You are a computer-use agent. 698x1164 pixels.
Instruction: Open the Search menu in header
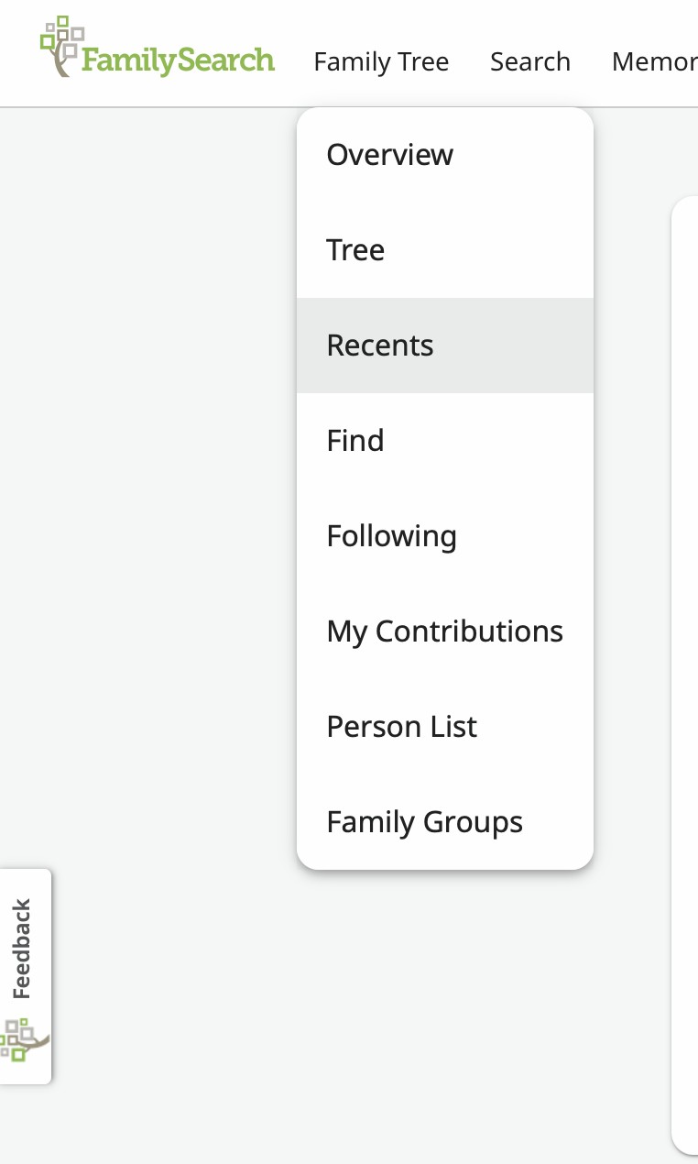pyautogui.click(x=529, y=61)
